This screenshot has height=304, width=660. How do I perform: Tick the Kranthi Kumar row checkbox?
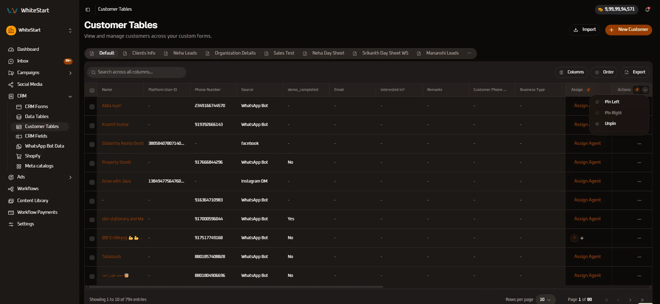coord(92,125)
